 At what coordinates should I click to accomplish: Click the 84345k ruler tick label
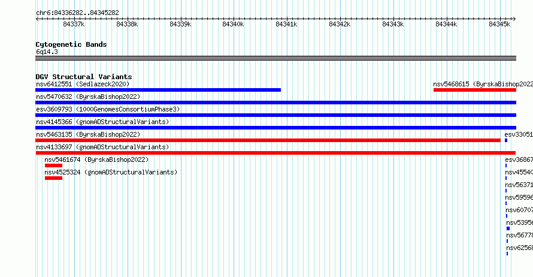pyautogui.click(x=499, y=24)
